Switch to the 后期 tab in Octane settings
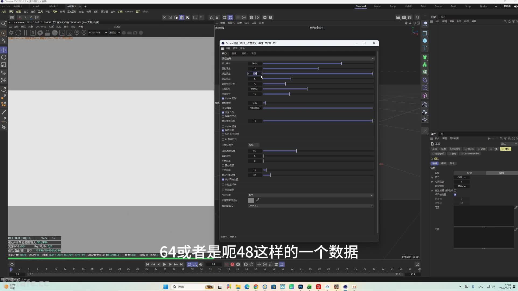This screenshot has height=291, width=518. (x=244, y=53)
